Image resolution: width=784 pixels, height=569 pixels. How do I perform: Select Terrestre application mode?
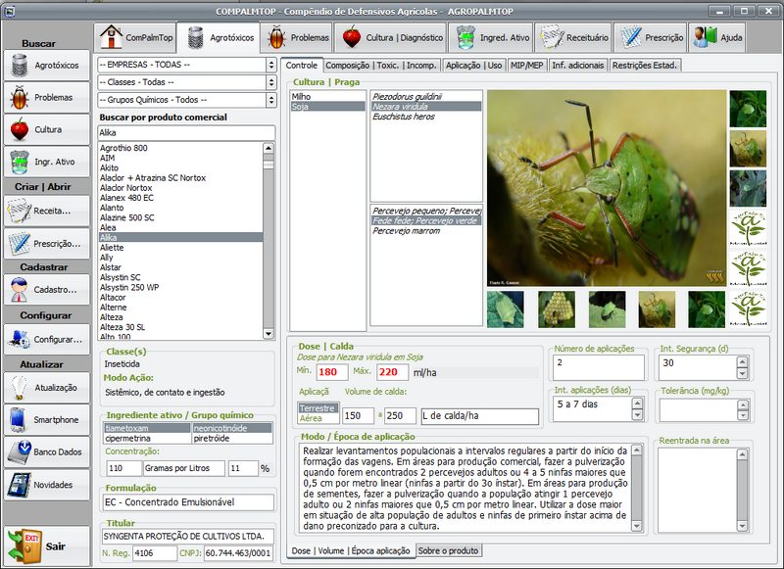coord(318,408)
